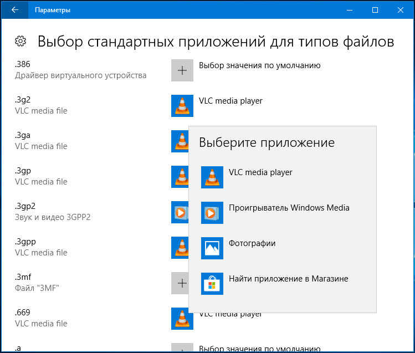This screenshot has width=415, height=353.
Task: Click the .3ga extension label
Action: (23, 135)
